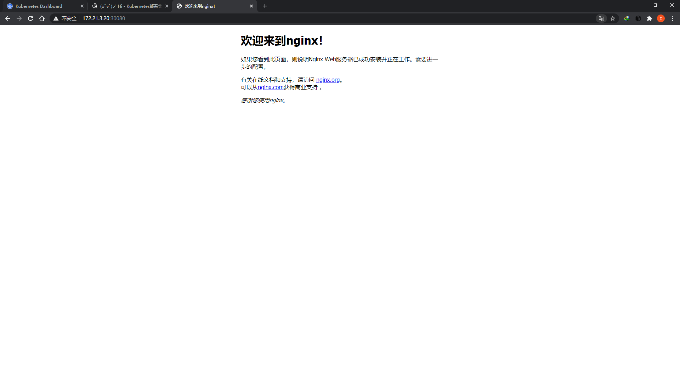Screen dimensions: 680x371
Task: Click the globe favicon on nginx tab
Action: point(179,6)
